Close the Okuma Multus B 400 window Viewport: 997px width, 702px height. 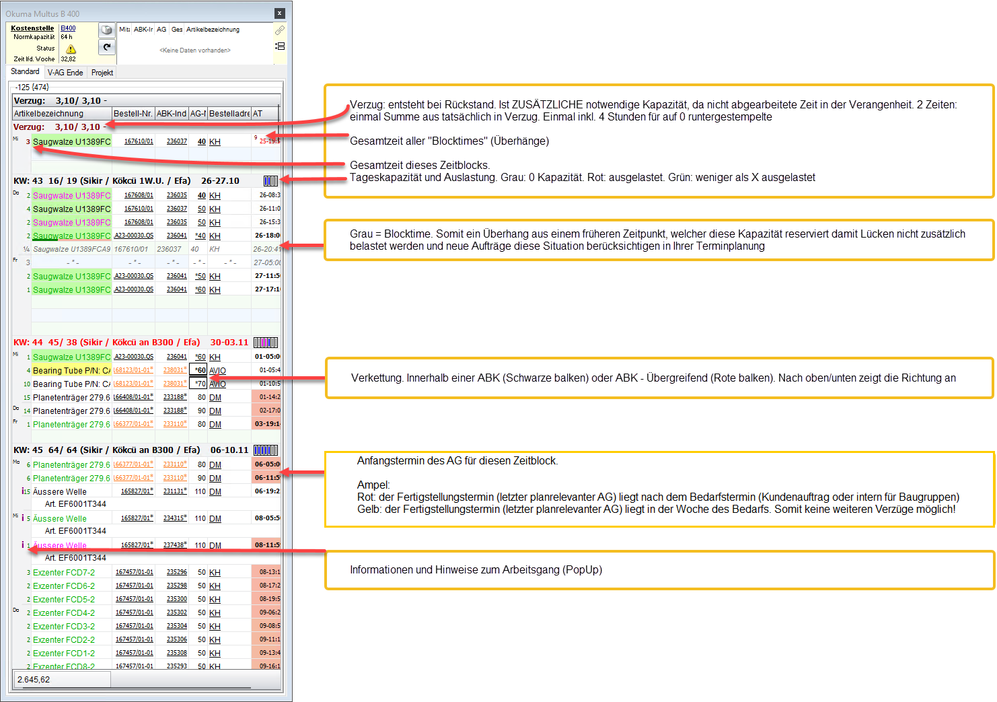point(280,13)
